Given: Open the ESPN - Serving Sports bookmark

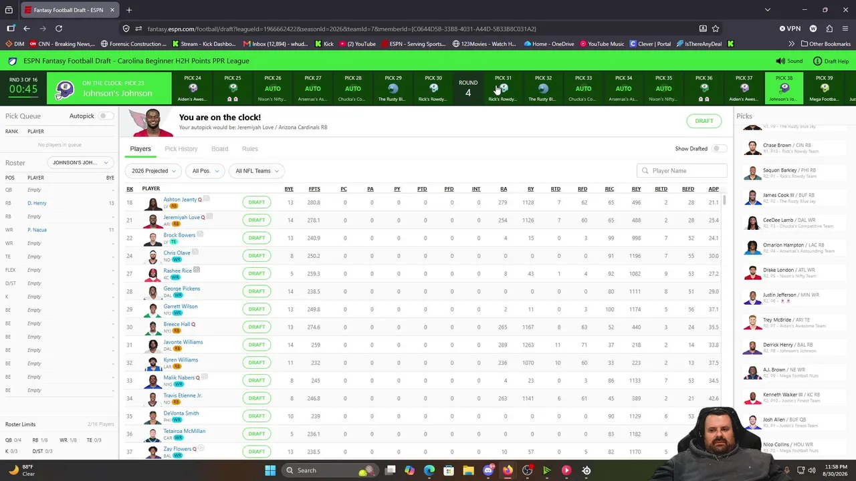Looking at the screenshot, I should [413, 44].
